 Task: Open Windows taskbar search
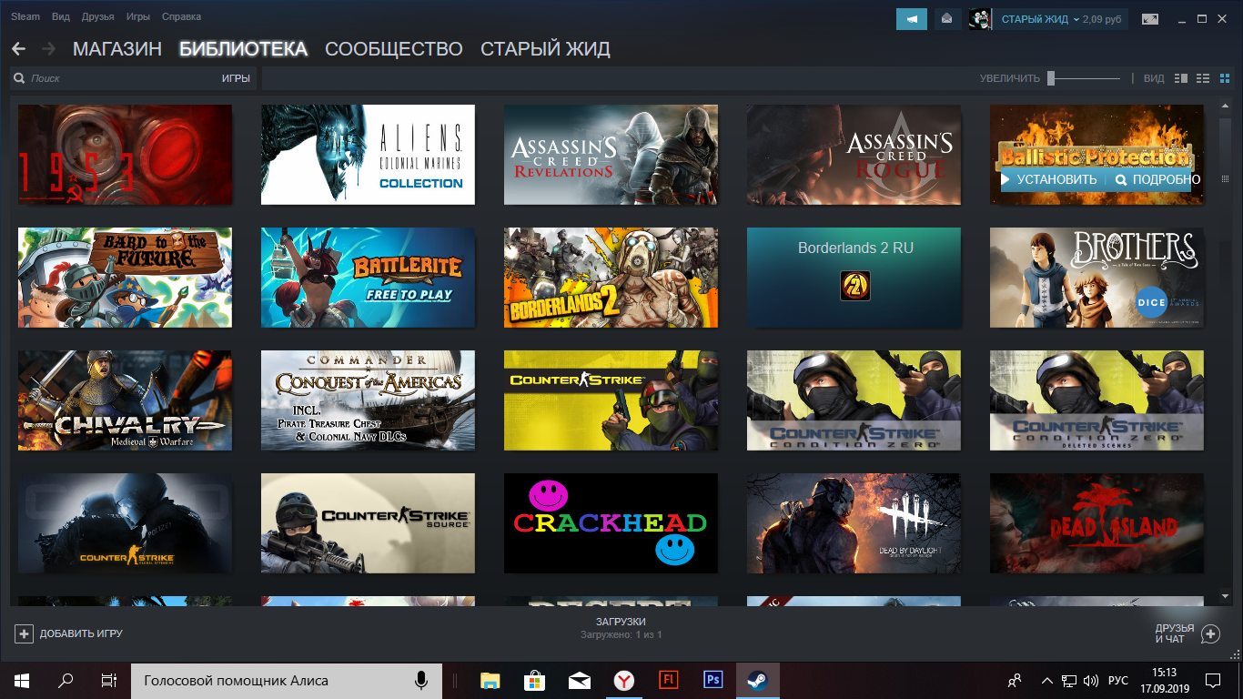pyautogui.click(x=66, y=680)
